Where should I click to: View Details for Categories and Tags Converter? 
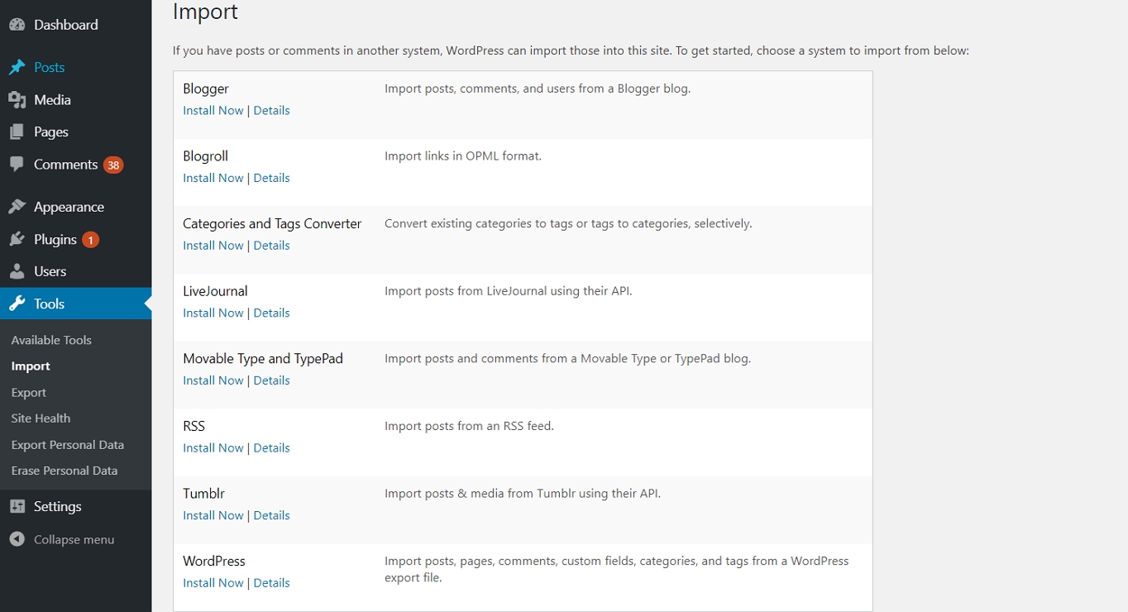271,246
